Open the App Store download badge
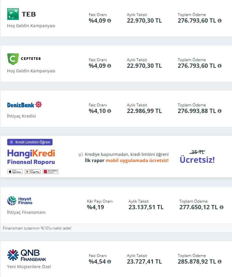Screen dimensions: 232x277 pyautogui.click(x=15, y=172)
